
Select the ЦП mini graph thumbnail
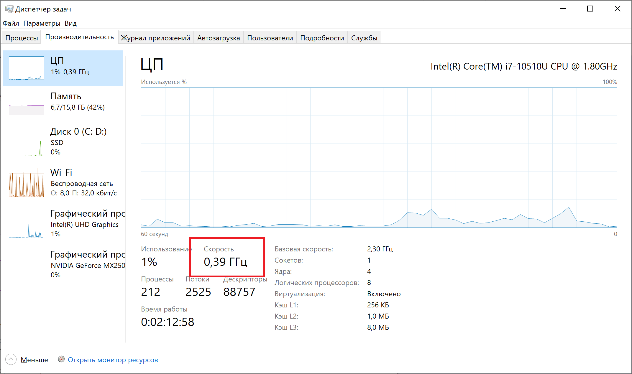(x=27, y=68)
